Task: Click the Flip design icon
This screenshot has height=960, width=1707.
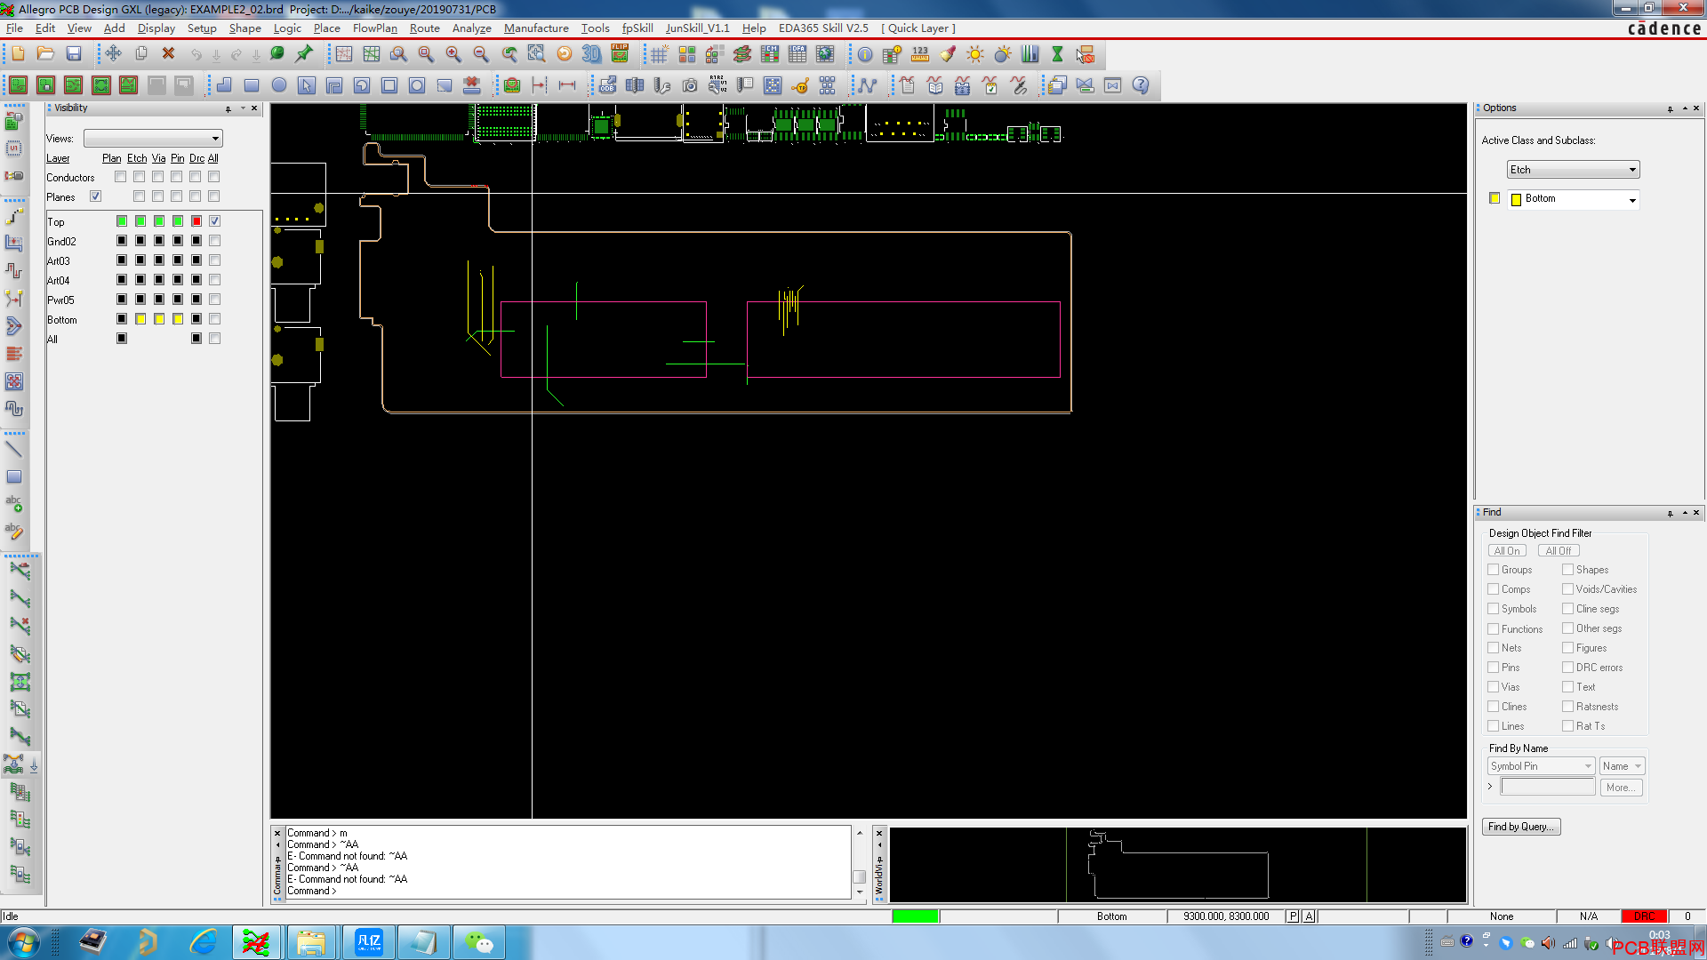Action: click(620, 54)
